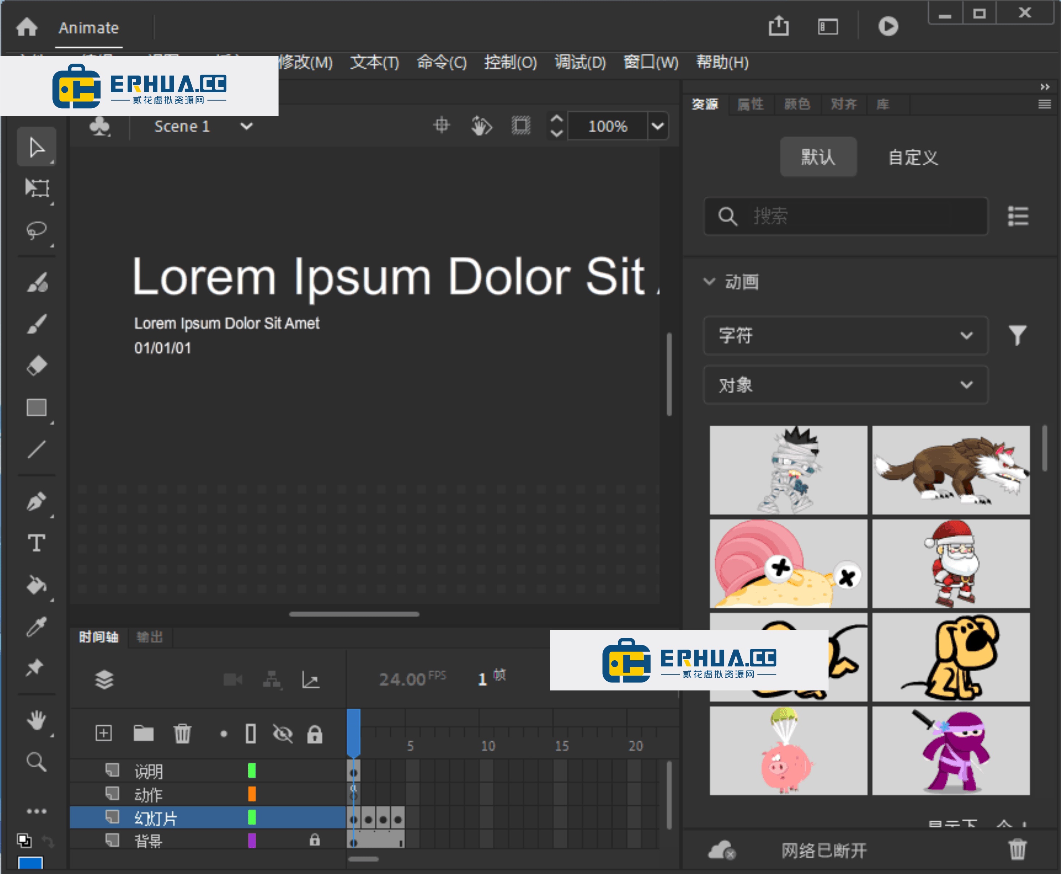Click the blue fill color swatch
Screen dimensions: 1061x874
(30, 863)
